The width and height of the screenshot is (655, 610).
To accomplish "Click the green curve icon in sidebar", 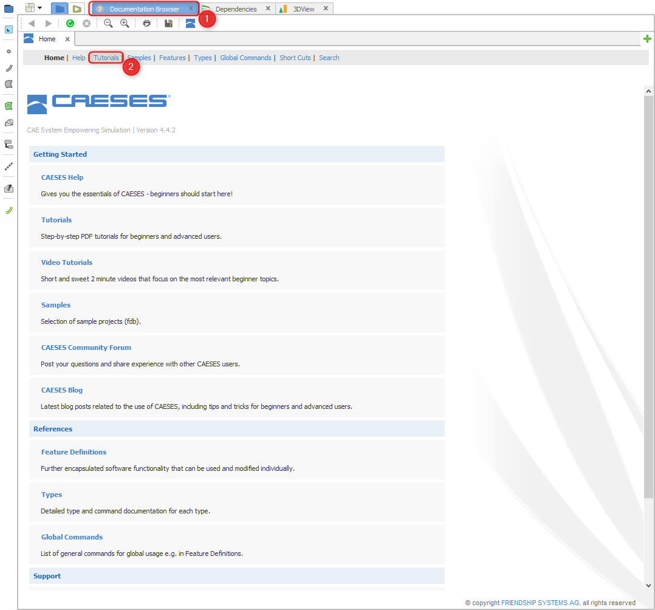I will pos(9,210).
